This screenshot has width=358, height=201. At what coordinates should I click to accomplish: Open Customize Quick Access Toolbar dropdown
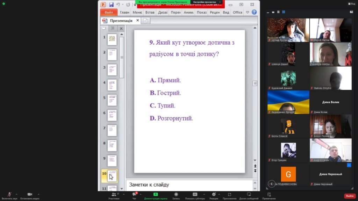[135, 5]
